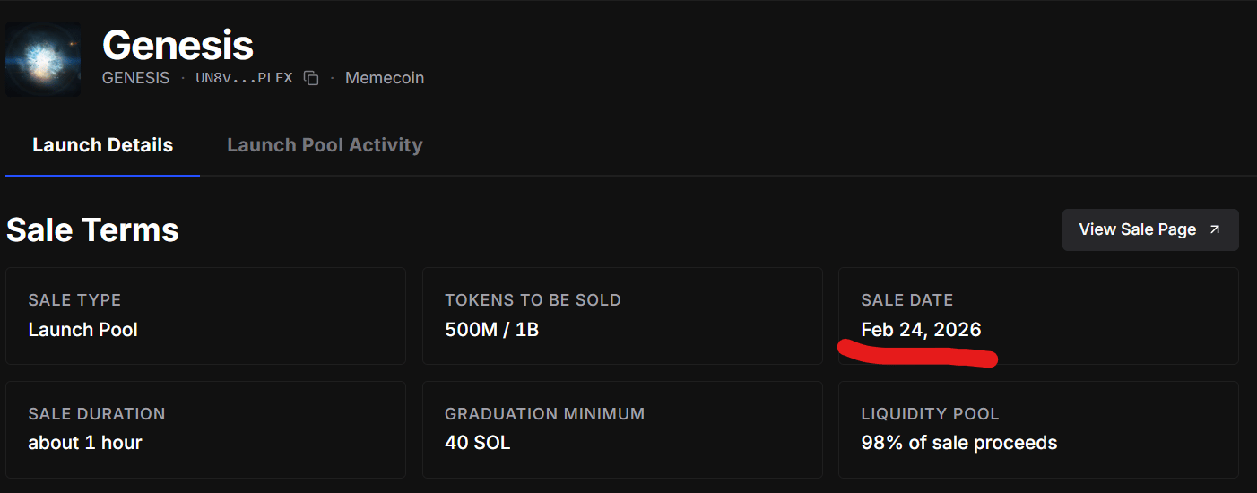Click the Sale Terms section heading
This screenshot has width=1257, height=493.
click(x=92, y=230)
